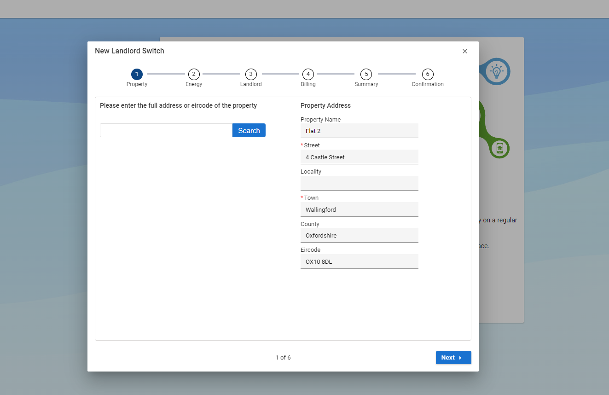Click the lightbulb icon in background

[x=497, y=71]
